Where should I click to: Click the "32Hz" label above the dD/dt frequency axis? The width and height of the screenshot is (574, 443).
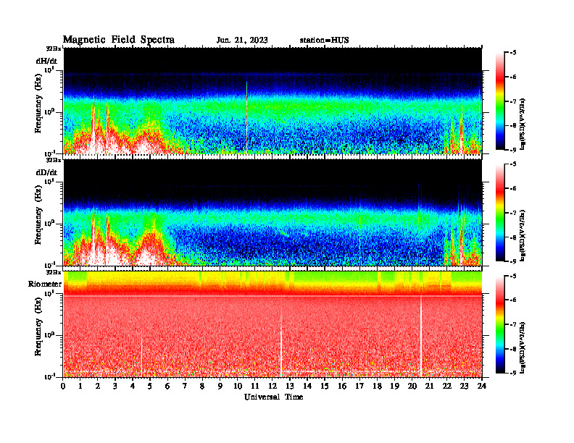(x=54, y=160)
